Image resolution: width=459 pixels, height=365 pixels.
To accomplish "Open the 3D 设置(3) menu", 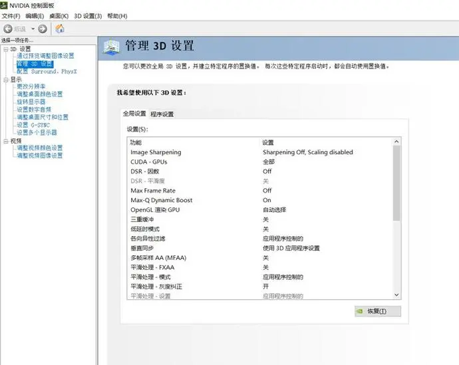I will tap(88, 16).
